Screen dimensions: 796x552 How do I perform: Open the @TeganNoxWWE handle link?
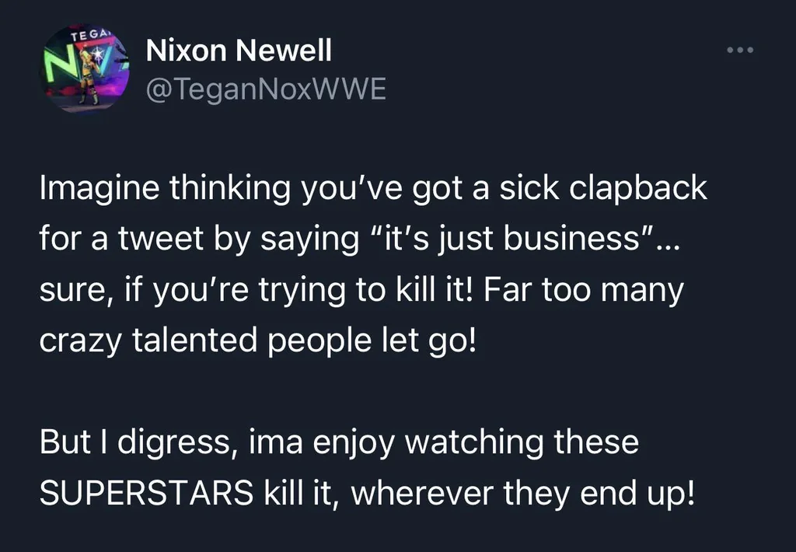click(x=266, y=90)
